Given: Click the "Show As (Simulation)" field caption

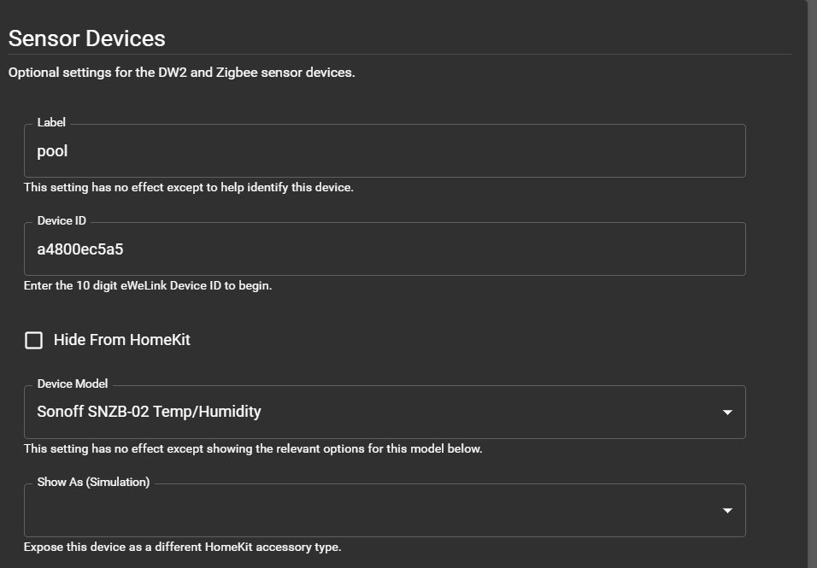Looking at the screenshot, I should point(93,482).
